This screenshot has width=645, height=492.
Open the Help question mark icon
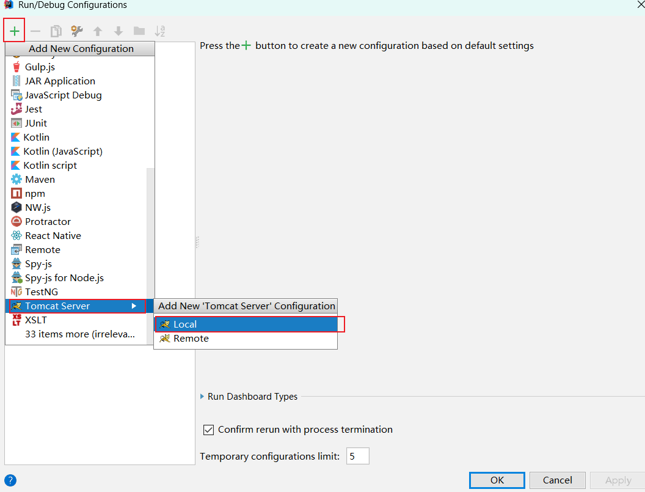(x=10, y=480)
